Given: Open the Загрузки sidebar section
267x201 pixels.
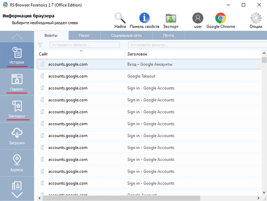Looking at the screenshot, I should [17, 136].
